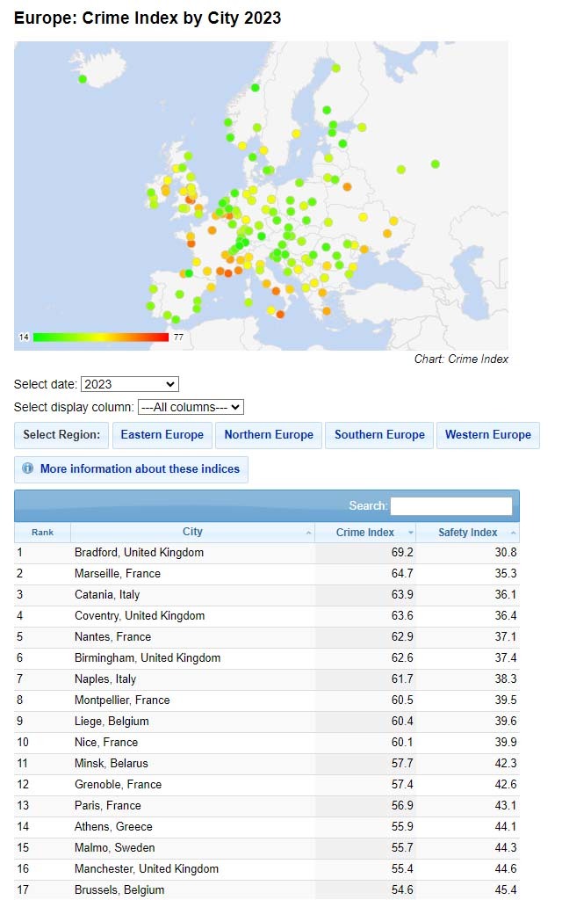The width and height of the screenshot is (562, 900).
Task: Click the info icon beside More information
Action: (28, 469)
